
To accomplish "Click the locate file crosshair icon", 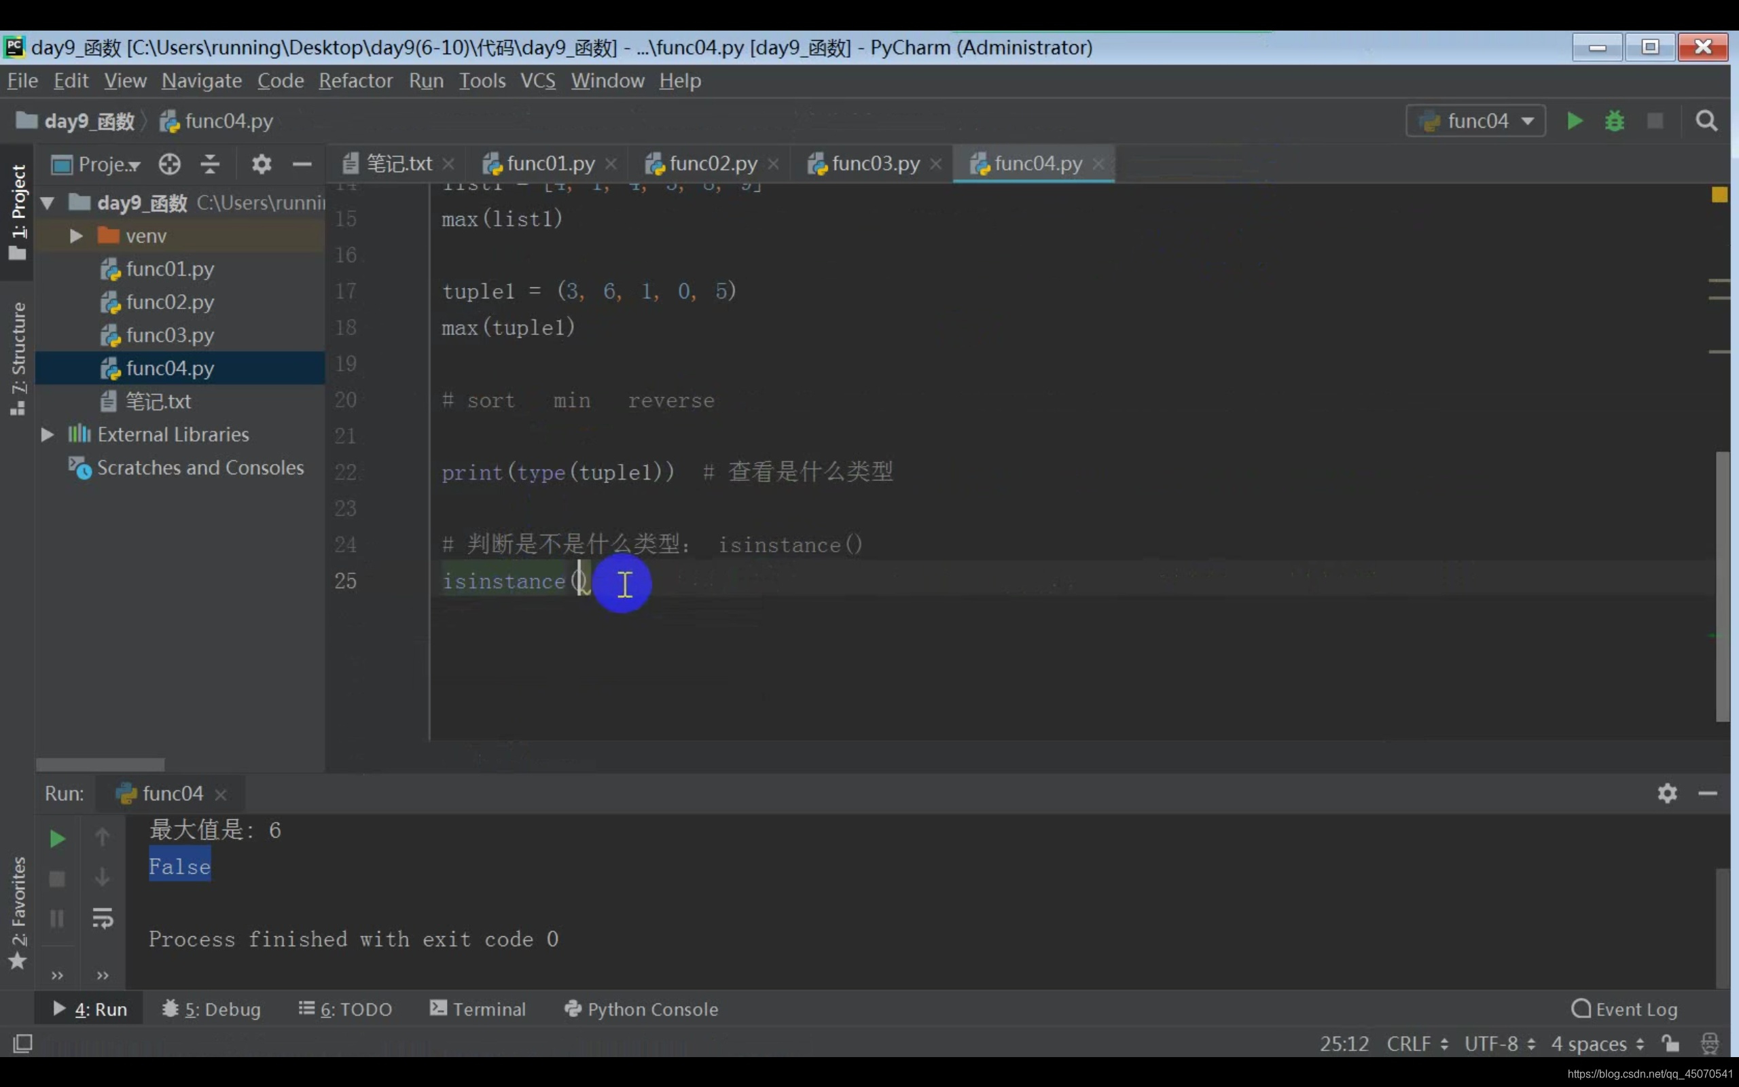I will [x=170, y=164].
